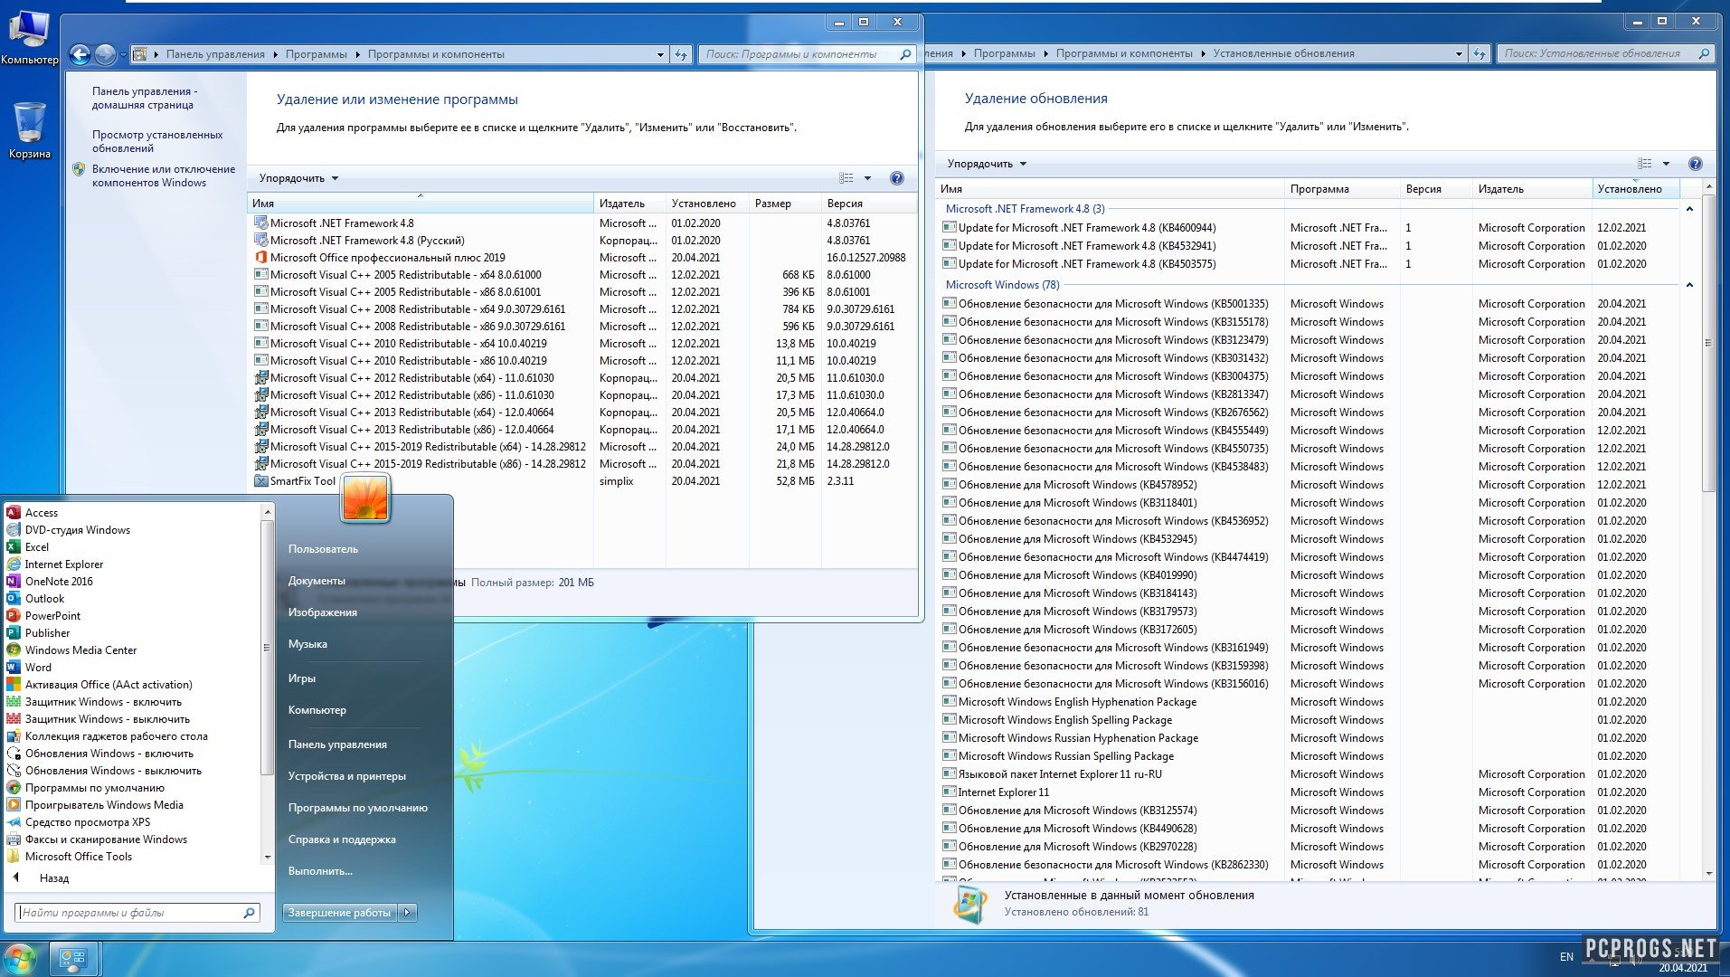Image resolution: width=1730 pixels, height=977 pixels.
Task: Open address bar history dropdown in Updates window
Action: [x=1459, y=53]
